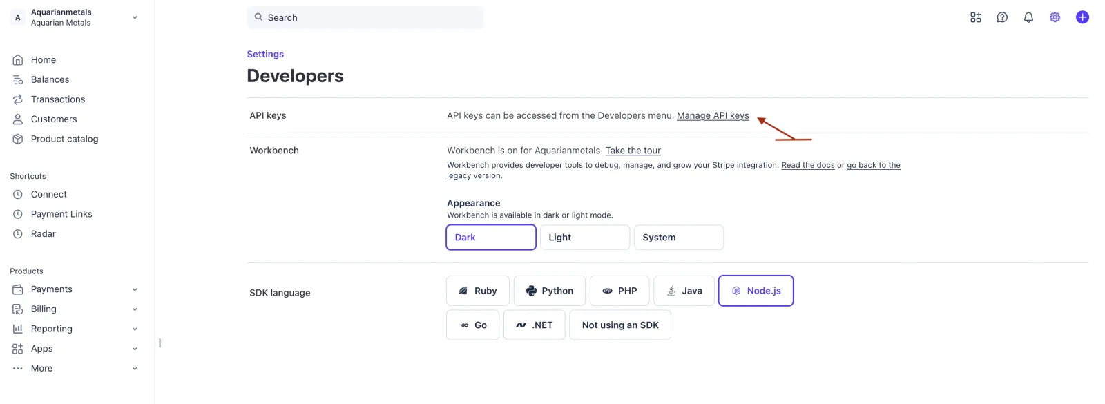The height and width of the screenshot is (404, 1105).
Task: Select System appearance mode
Action: coord(679,237)
